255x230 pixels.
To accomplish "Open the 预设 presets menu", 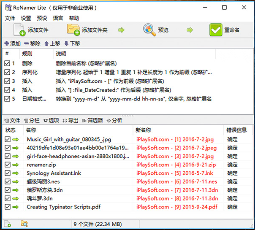I will click(x=42, y=18).
